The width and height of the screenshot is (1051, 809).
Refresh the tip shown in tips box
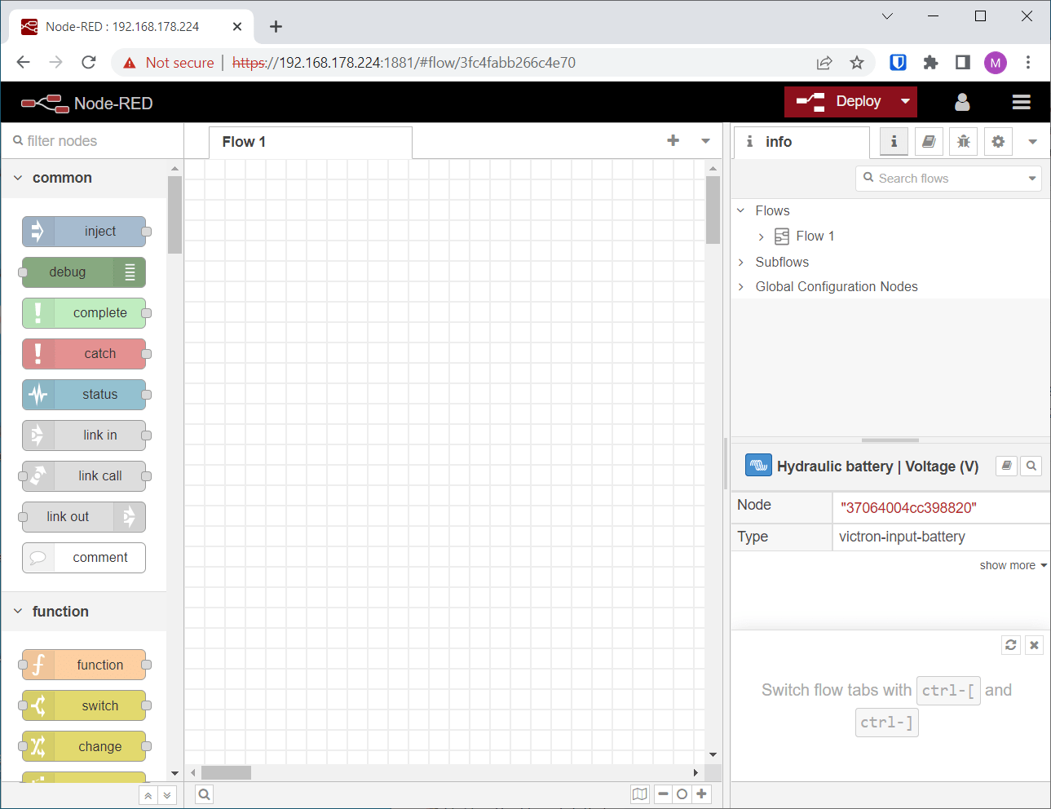pos(1011,645)
